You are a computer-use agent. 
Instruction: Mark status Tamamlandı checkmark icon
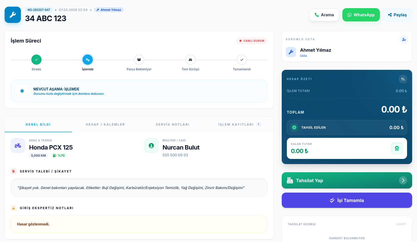[242, 60]
